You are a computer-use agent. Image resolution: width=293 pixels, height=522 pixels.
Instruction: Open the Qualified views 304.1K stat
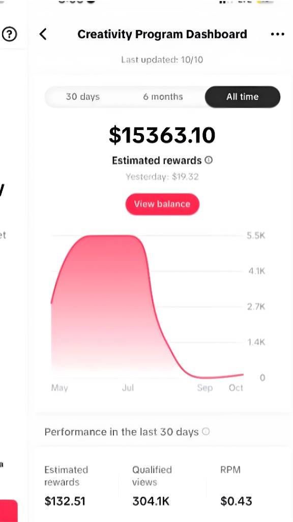152,486
